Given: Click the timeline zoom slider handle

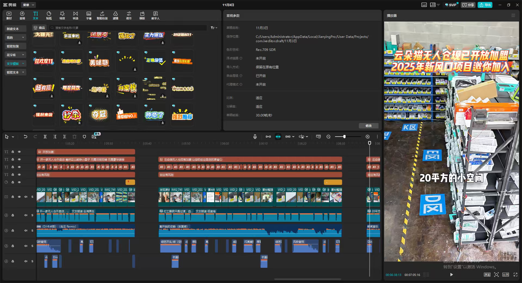Looking at the screenshot, I should click(x=344, y=137).
